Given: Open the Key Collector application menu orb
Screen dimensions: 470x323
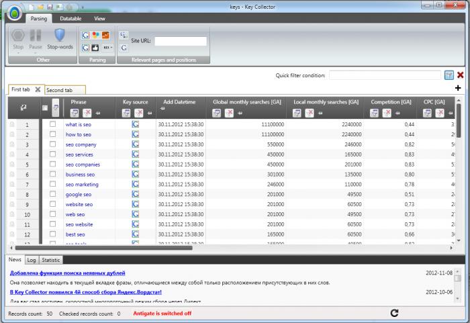Looking at the screenshot, I should point(15,13).
